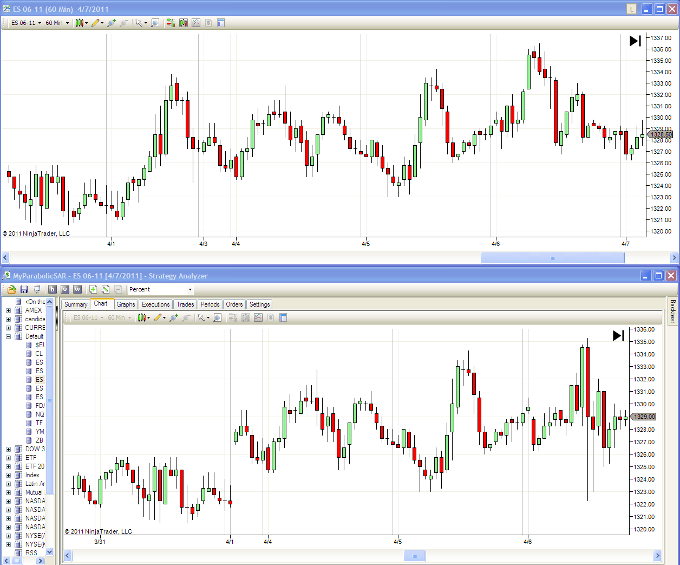Open ES 06-11 instrument dropdown in top chart
The height and width of the screenshot is (565, 680).
click(26, 23)
